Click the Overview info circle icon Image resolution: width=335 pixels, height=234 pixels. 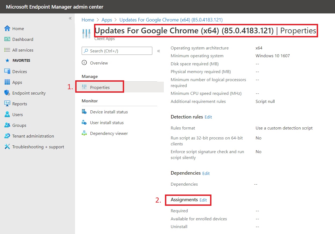[x=84, y=63]
